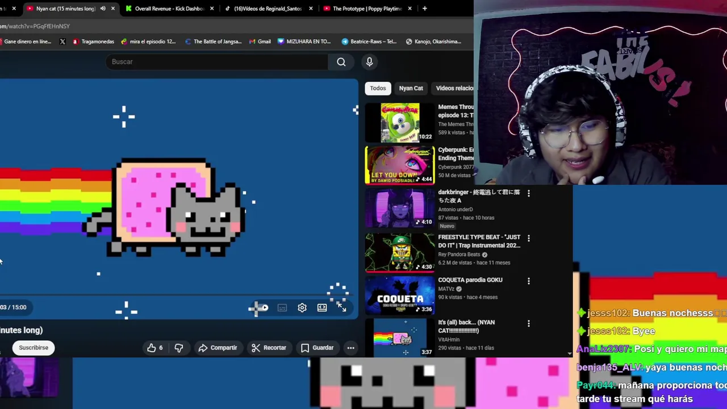Click the Recortar clip button
Viewport: 727px width, 409px height.
[269, 348]
